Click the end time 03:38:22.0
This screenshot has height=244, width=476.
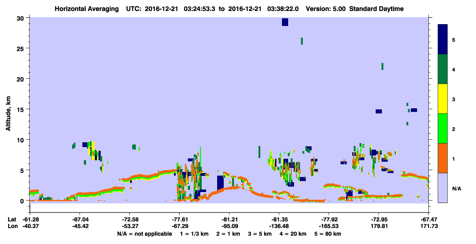coord(284,9)
